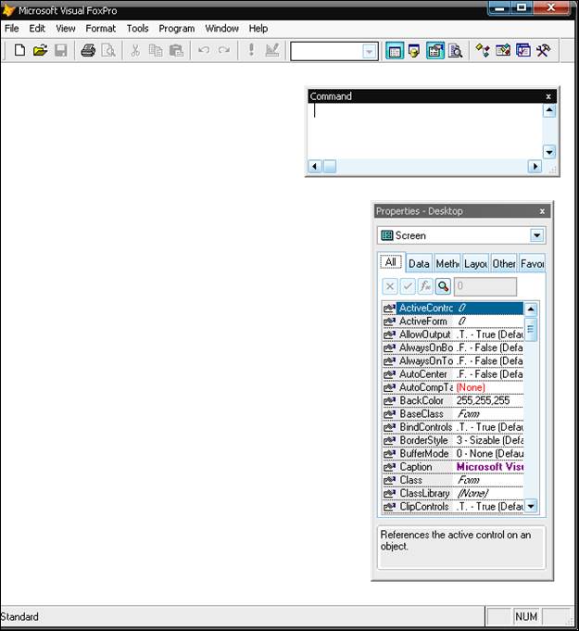The width and height of the screenshot is (579, 631).
Task: Click property list scroll up arrow
Action: coord(531,309)
